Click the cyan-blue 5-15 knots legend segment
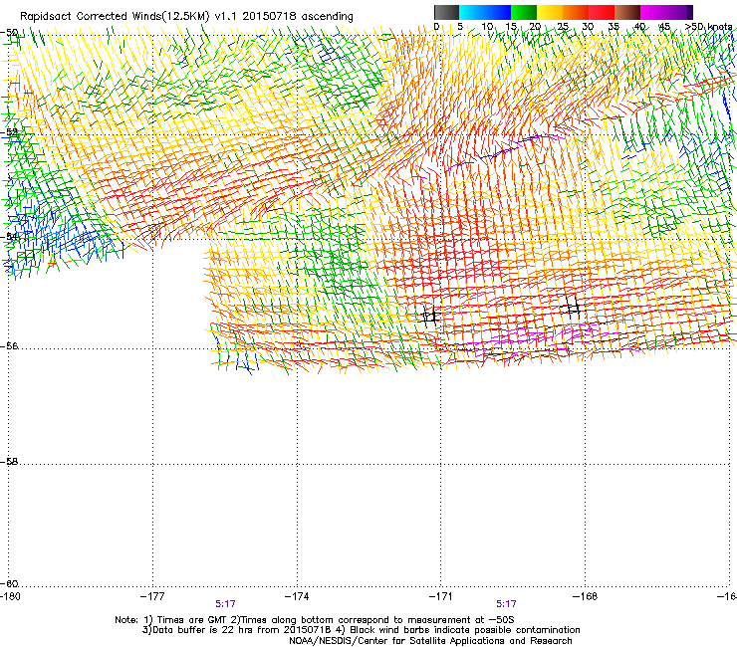737x647 pixels. click(x=485, y=12)
